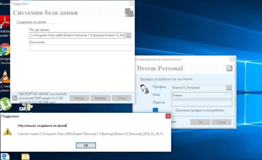This screenshot has height=160, width=262.
Task: Click the Парола password field
Action: [202, 103]
